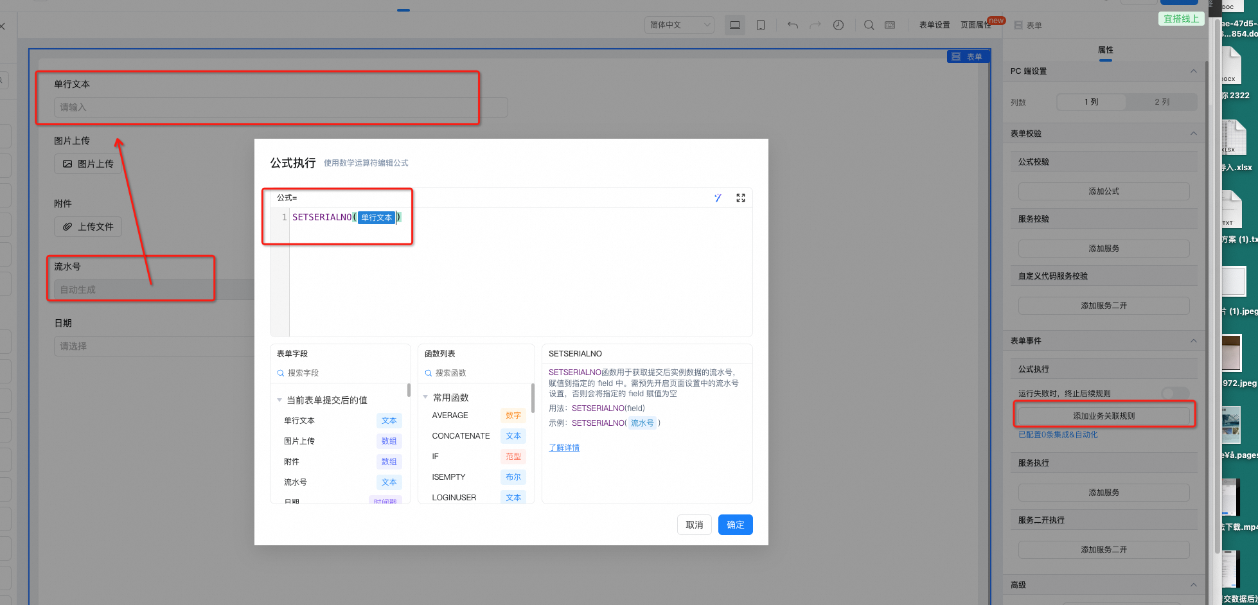Click the 流水号 自动生成 field
1258x605 pixels.
(154, 290)
